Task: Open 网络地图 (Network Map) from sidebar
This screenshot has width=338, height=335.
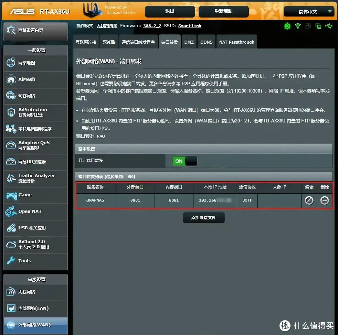Action: coord(27,63)
